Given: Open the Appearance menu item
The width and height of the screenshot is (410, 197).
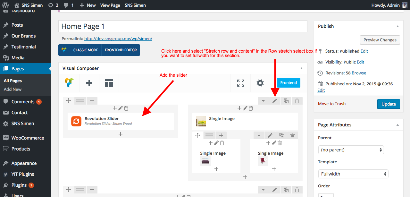Looking at the screenshot, I should pos(24,163).
